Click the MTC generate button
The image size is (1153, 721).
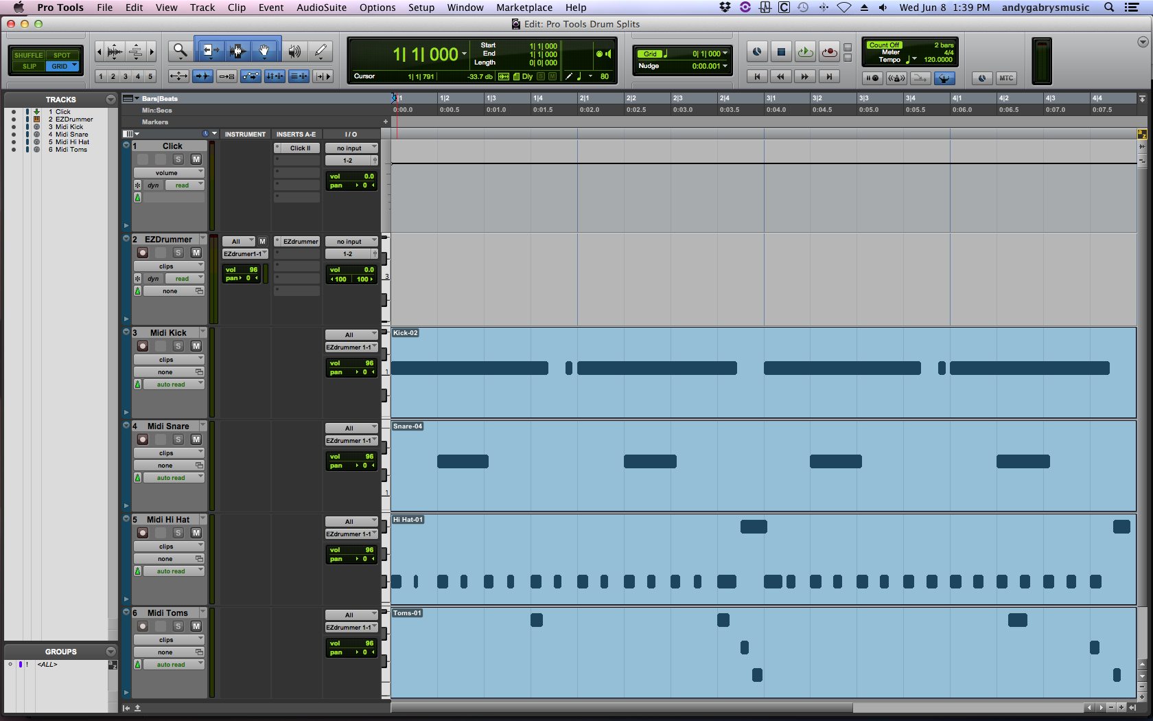click(x=1006, y=78)
